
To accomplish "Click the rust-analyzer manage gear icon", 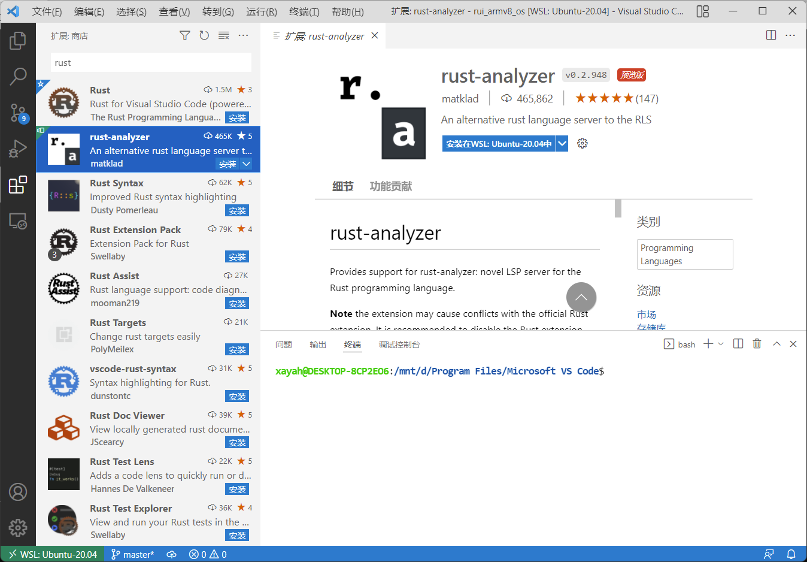I will click(x=582, y=143).
